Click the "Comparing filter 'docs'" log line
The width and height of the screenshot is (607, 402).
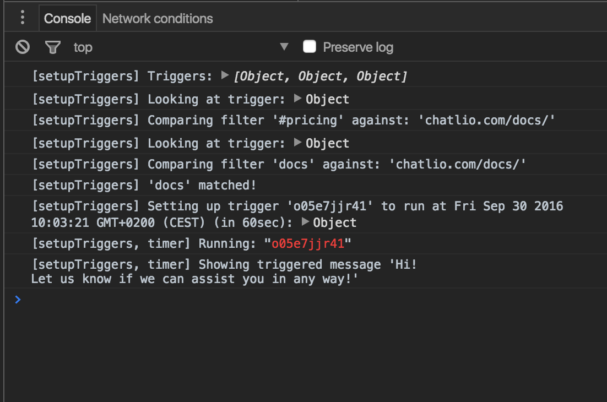click(306, 164)
